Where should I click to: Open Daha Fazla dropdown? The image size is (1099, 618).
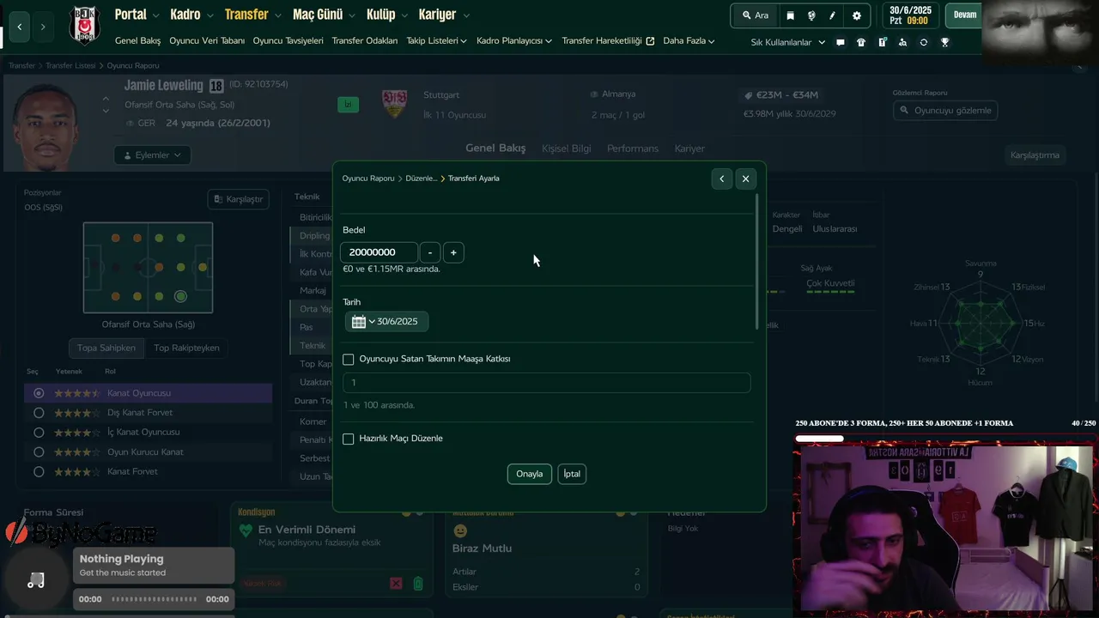(x=689, y=40)
